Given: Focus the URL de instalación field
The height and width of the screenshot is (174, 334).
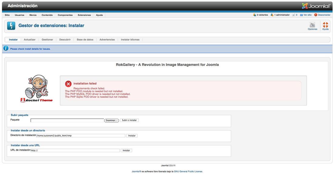Looking at the screenshot, I should pos(75,150).
